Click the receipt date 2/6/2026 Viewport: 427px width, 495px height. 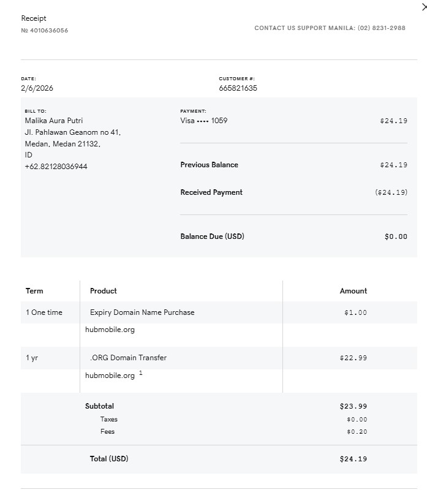pos(37,88)
